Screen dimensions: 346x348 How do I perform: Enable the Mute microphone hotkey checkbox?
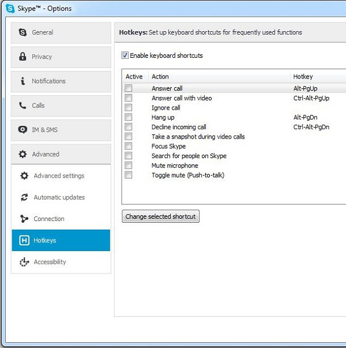coord(129,166)
